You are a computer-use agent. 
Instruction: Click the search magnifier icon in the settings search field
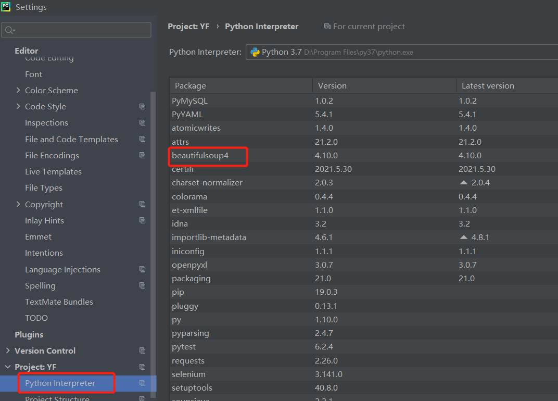click(x=9, y=30)
